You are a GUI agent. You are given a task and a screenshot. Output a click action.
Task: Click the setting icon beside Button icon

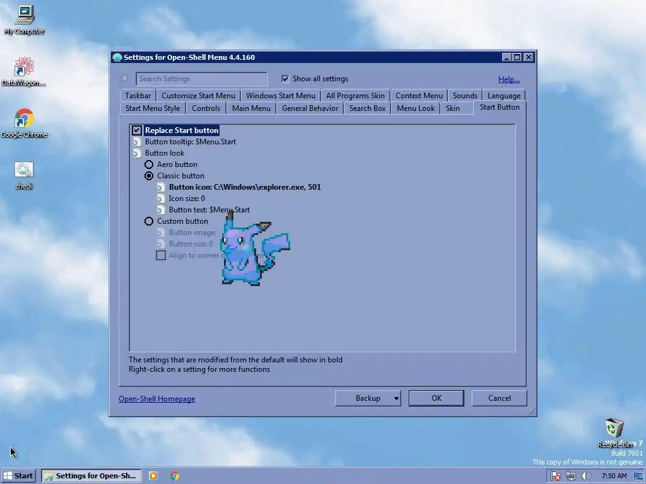click(x=161, y=187)
